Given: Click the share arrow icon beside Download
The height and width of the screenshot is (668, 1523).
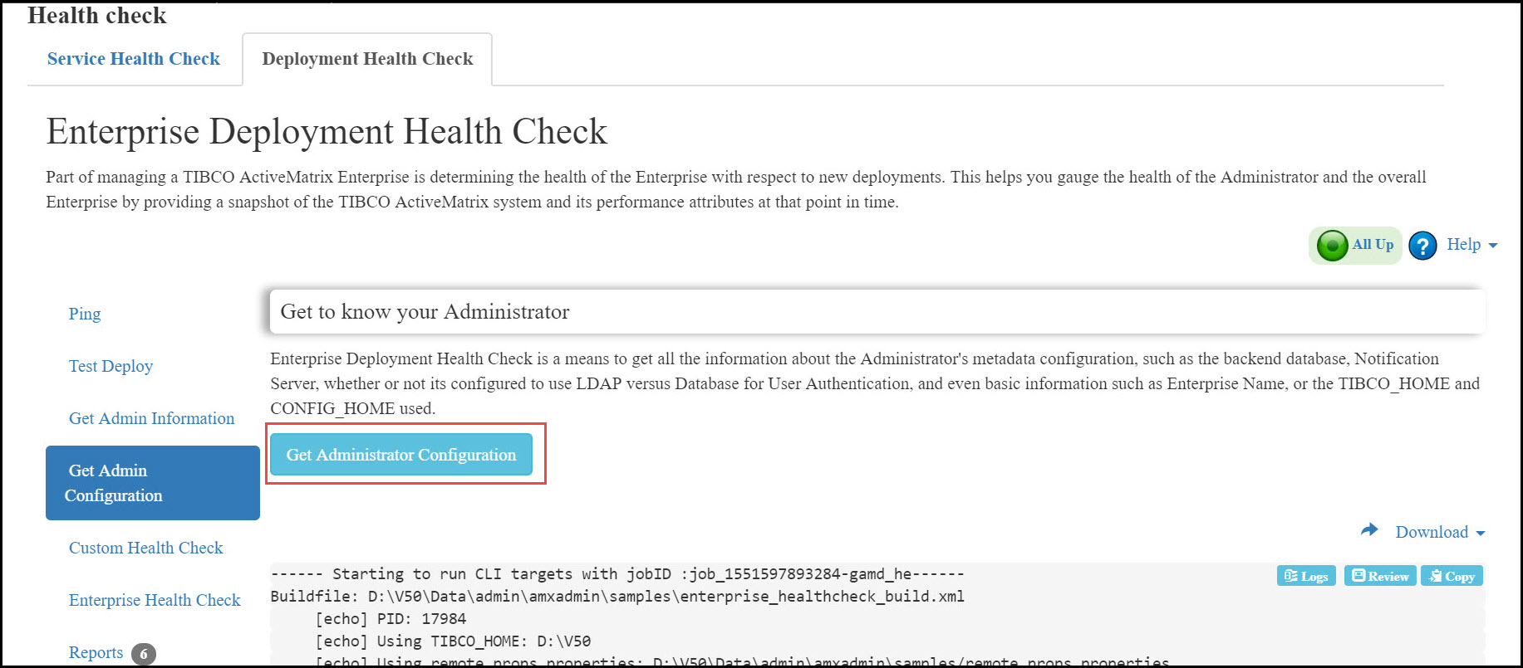Looking at the screenshot, I should 1369,530.
